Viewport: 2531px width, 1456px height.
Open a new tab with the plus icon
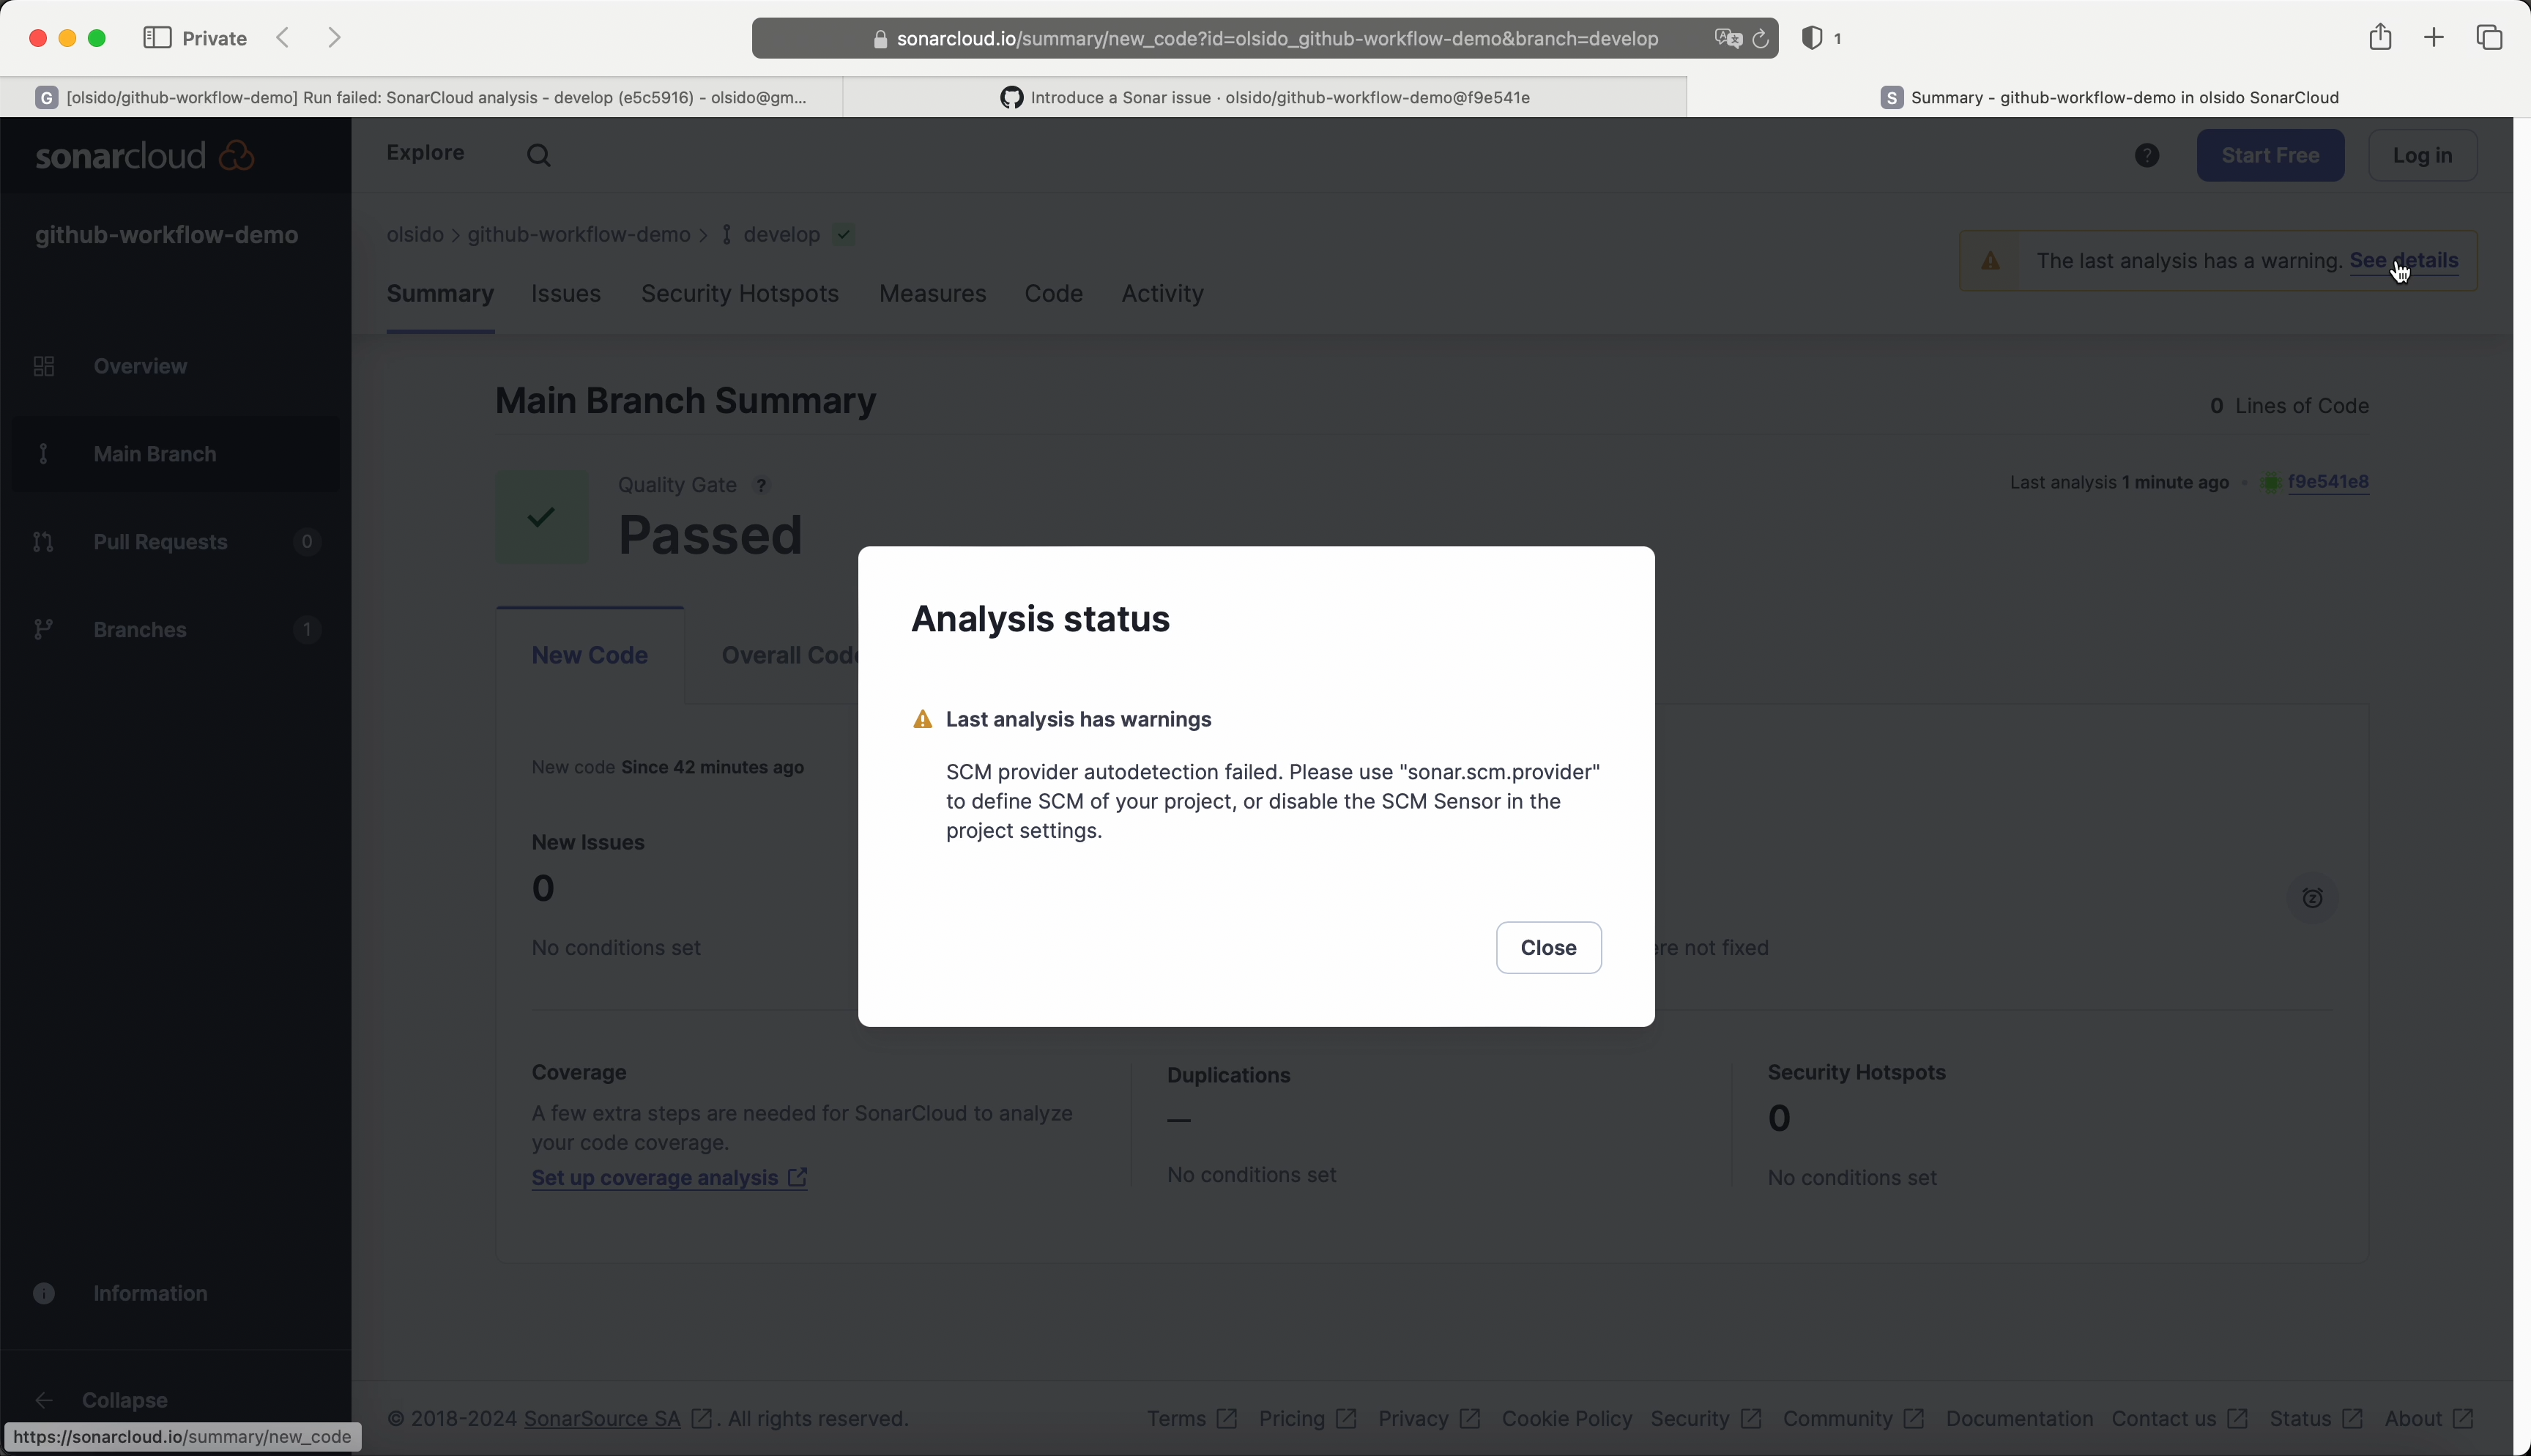point(2434,38)
